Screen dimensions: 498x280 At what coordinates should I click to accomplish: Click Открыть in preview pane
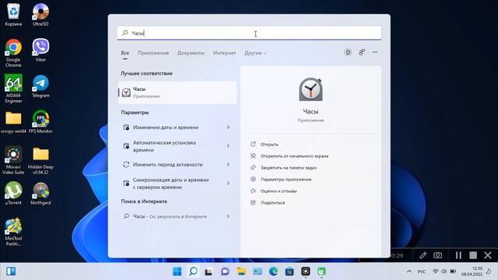click(269, 145)
